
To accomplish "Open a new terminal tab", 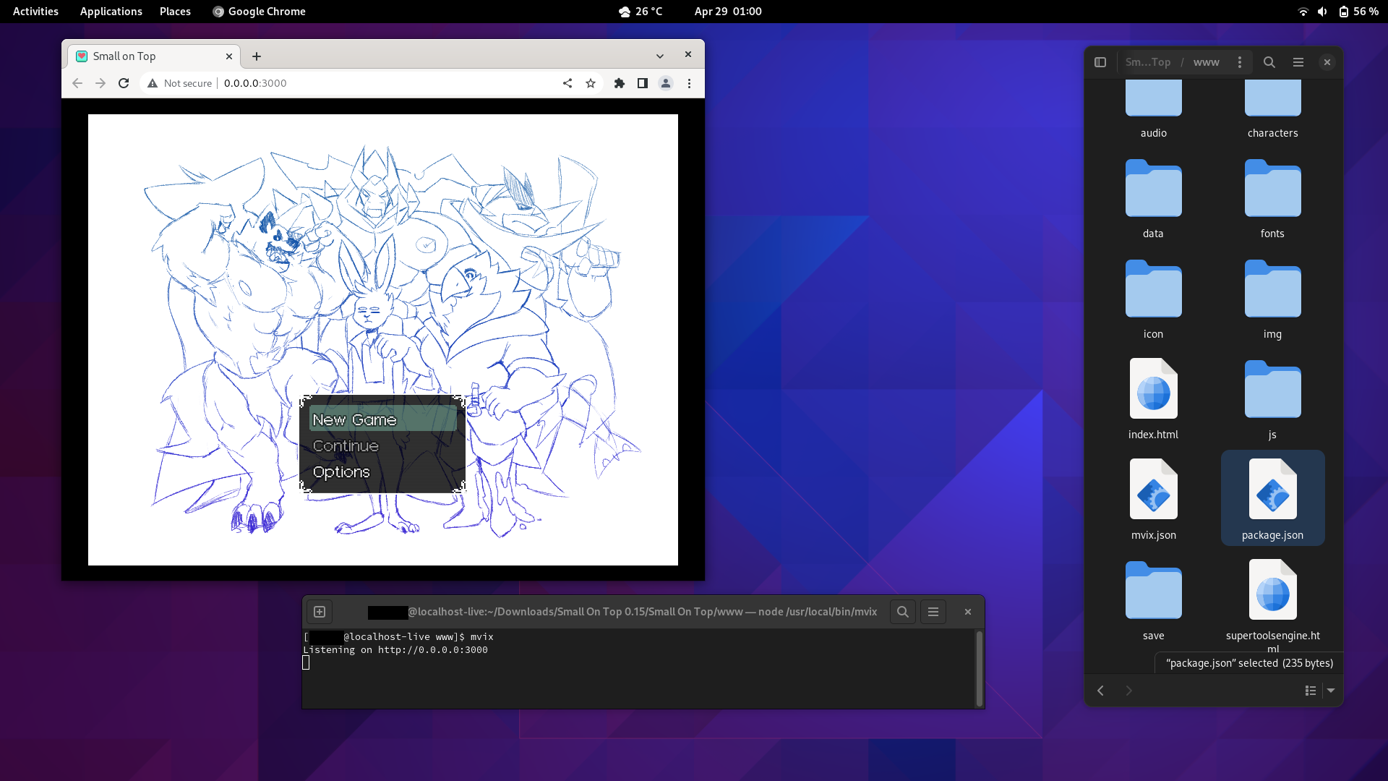I will point(320,612).
